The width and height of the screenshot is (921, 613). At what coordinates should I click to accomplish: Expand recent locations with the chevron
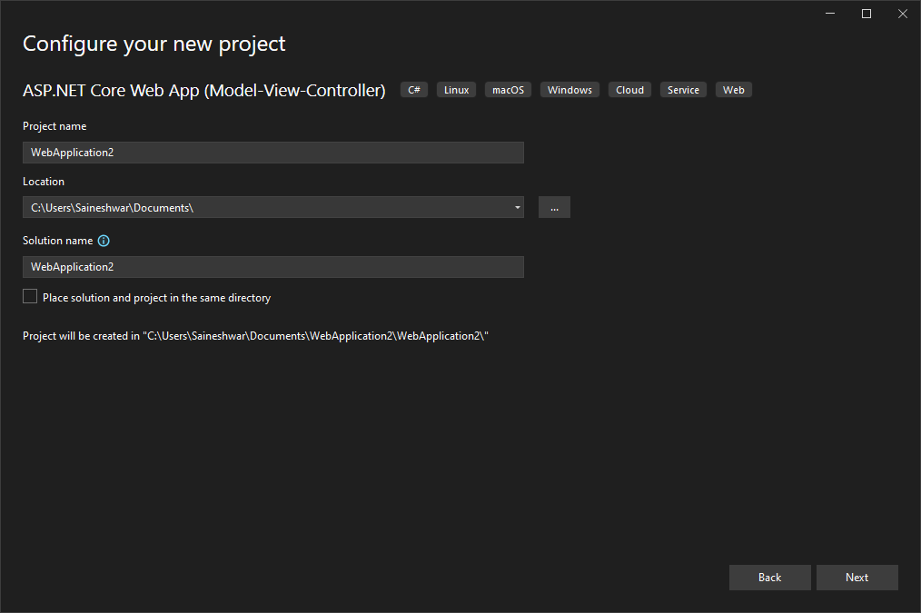pos(517,207)
